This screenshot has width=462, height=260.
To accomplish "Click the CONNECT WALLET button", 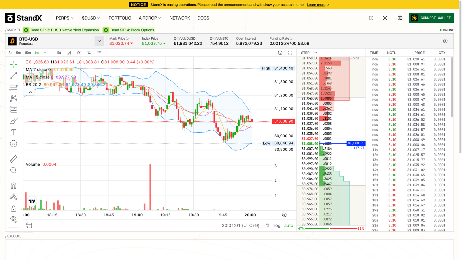I will click(431, 18).
